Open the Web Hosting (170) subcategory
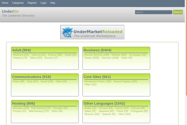 (39, 111)
